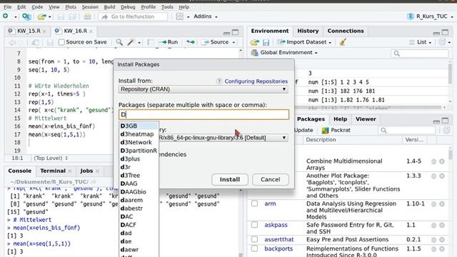This screenshot has height=257, width=457.
Task: Click the New File plus icon
Action: tap(5, 16)
